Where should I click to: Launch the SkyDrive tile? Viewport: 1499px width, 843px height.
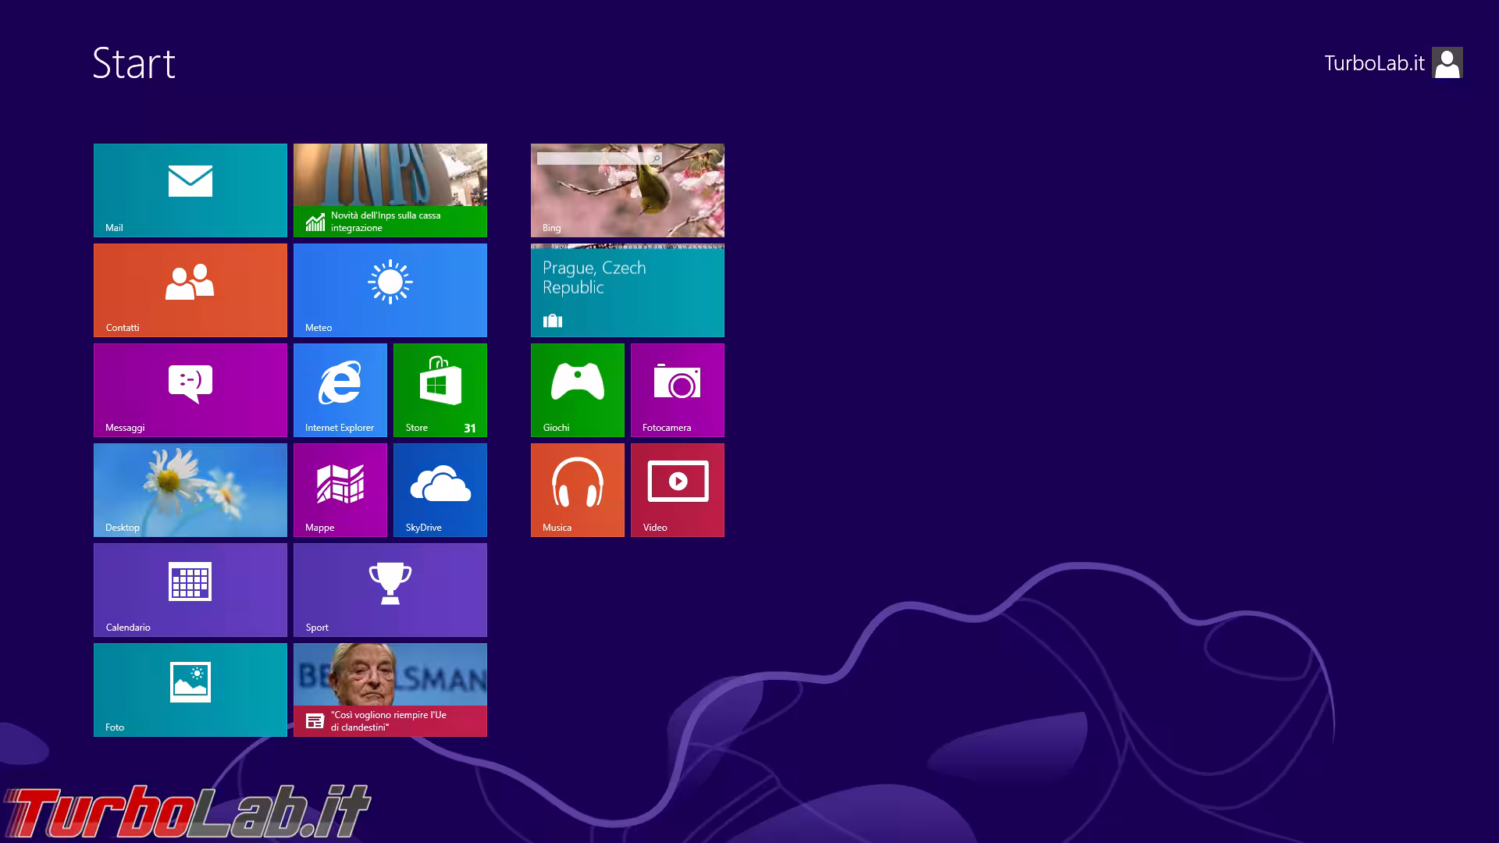[x=440, y=489]
